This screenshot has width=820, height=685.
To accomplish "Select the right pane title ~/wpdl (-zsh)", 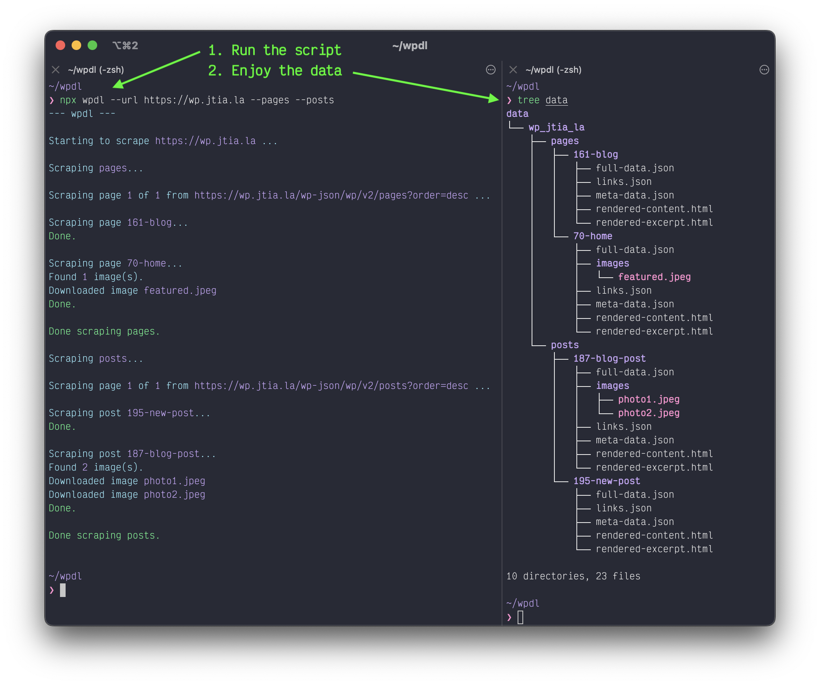I will [553, 70].
